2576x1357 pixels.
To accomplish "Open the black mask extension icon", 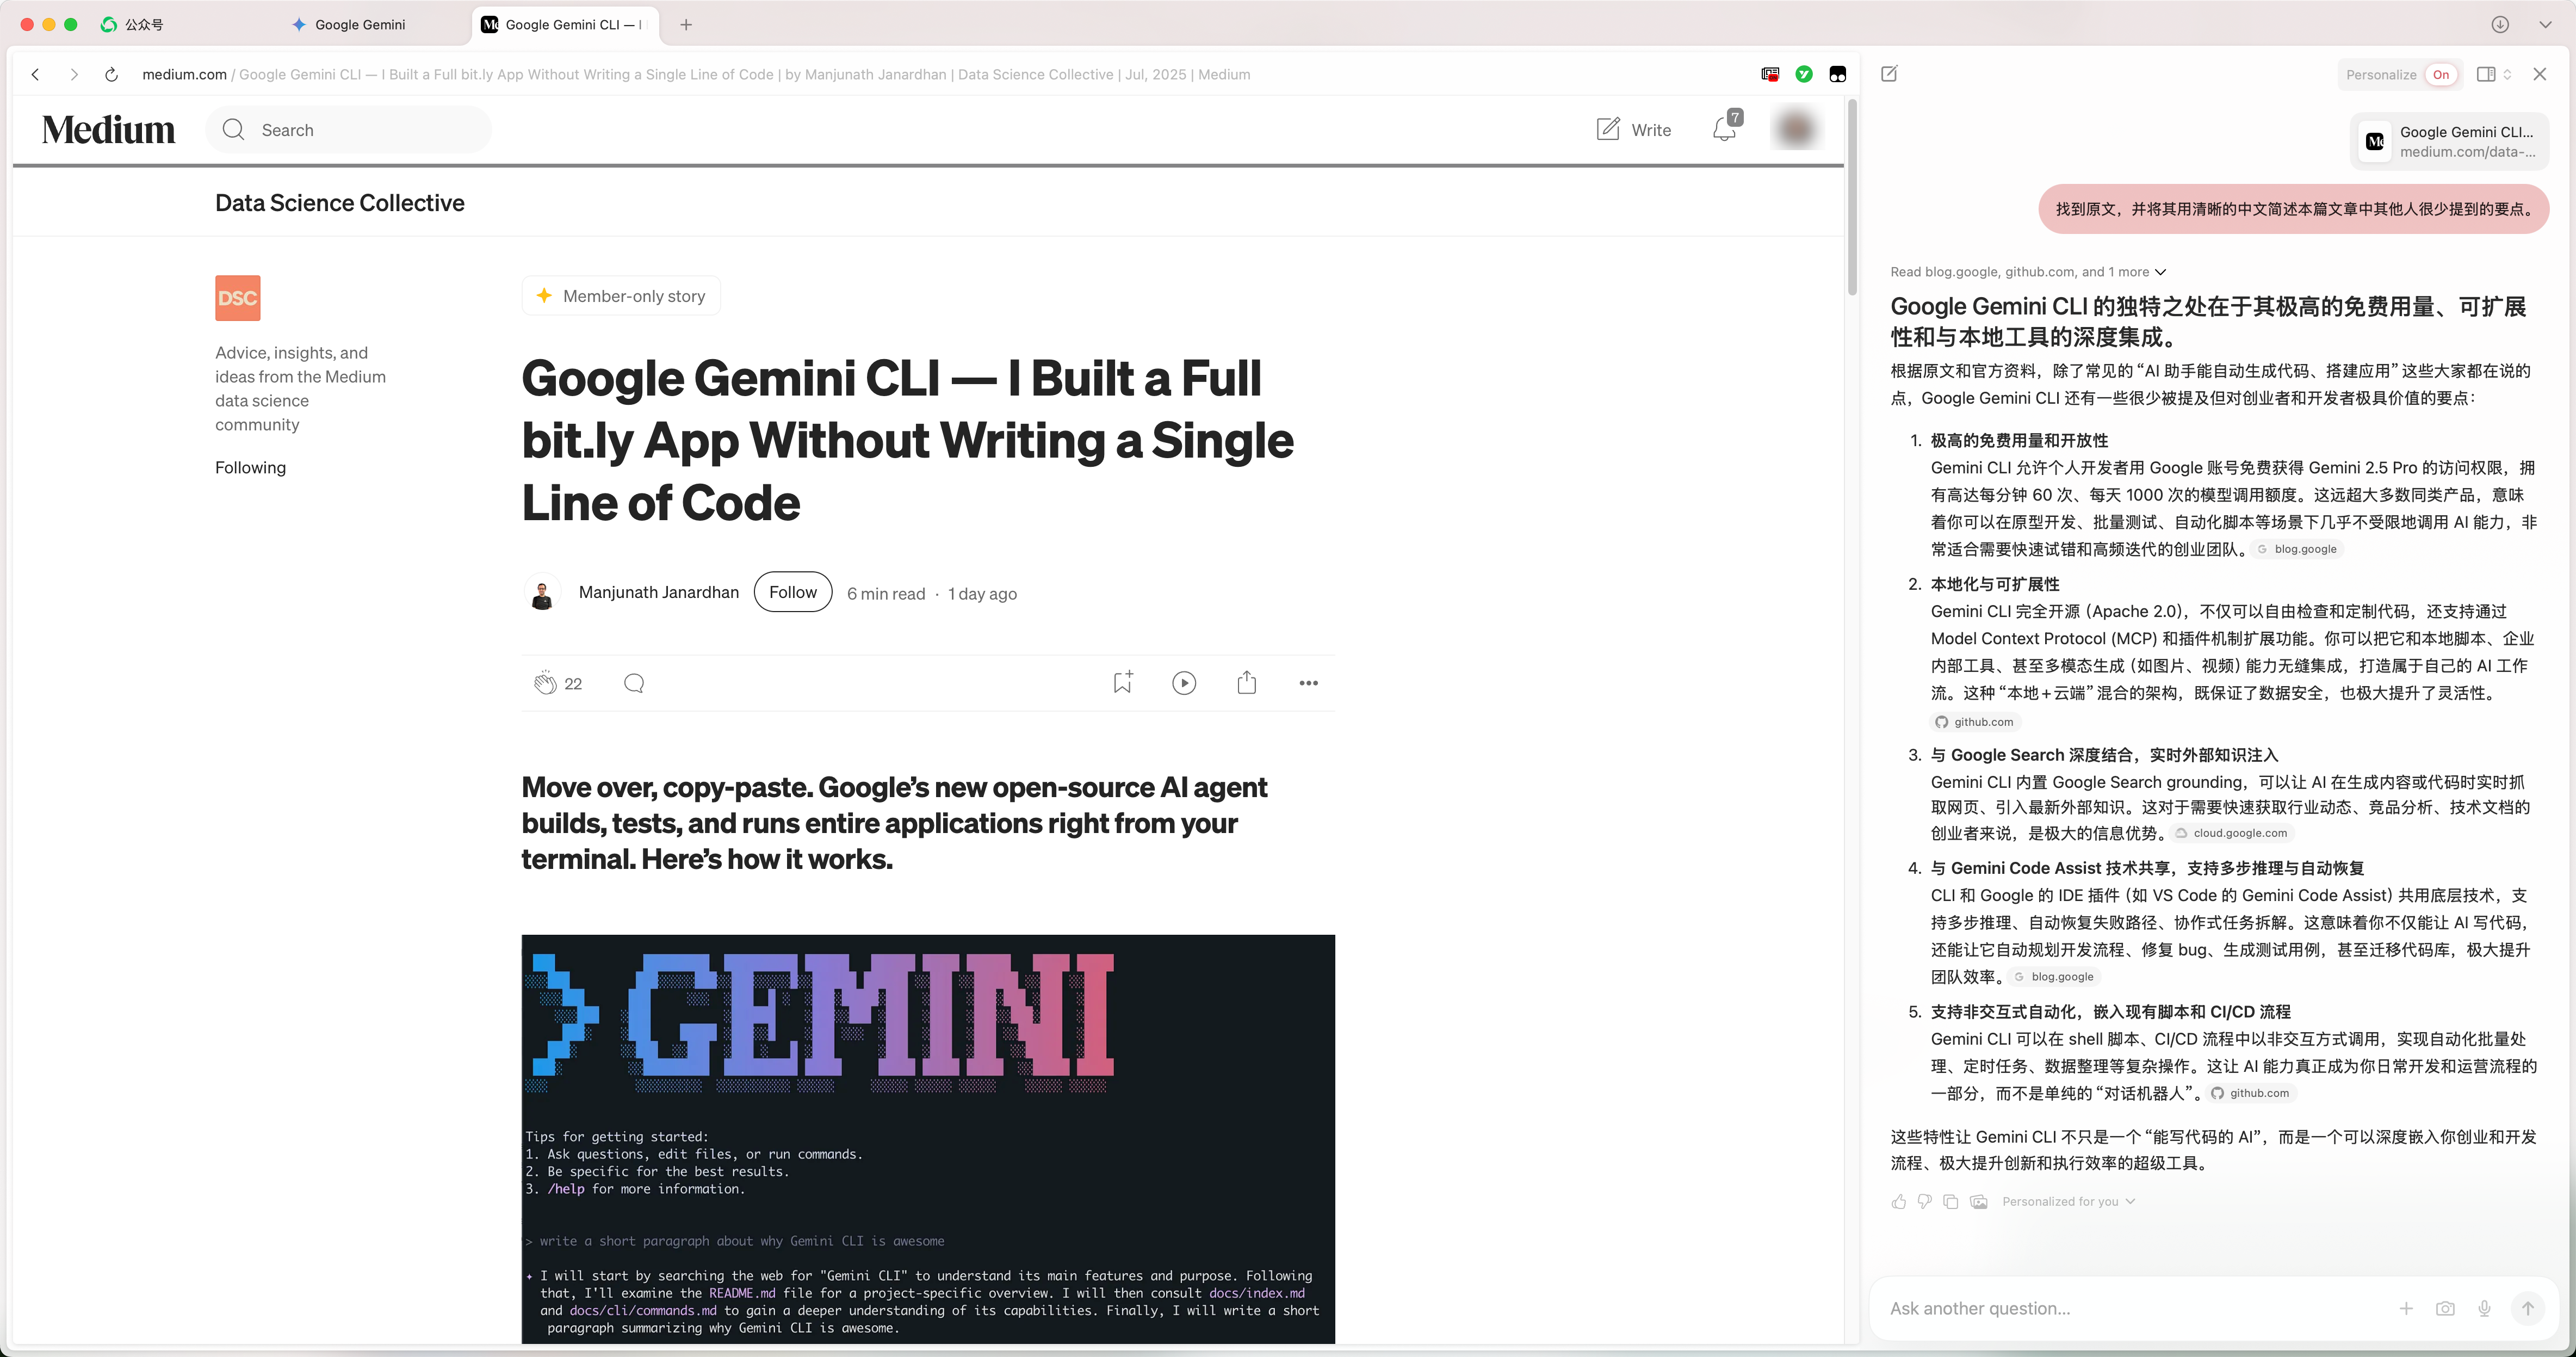I will [x=1837, y=74].
